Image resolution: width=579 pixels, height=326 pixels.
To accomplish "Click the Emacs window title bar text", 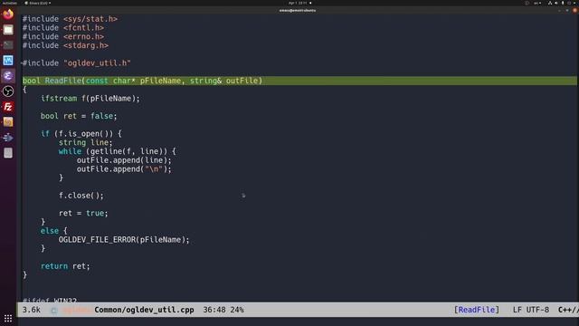I will (x=298, y=10).
